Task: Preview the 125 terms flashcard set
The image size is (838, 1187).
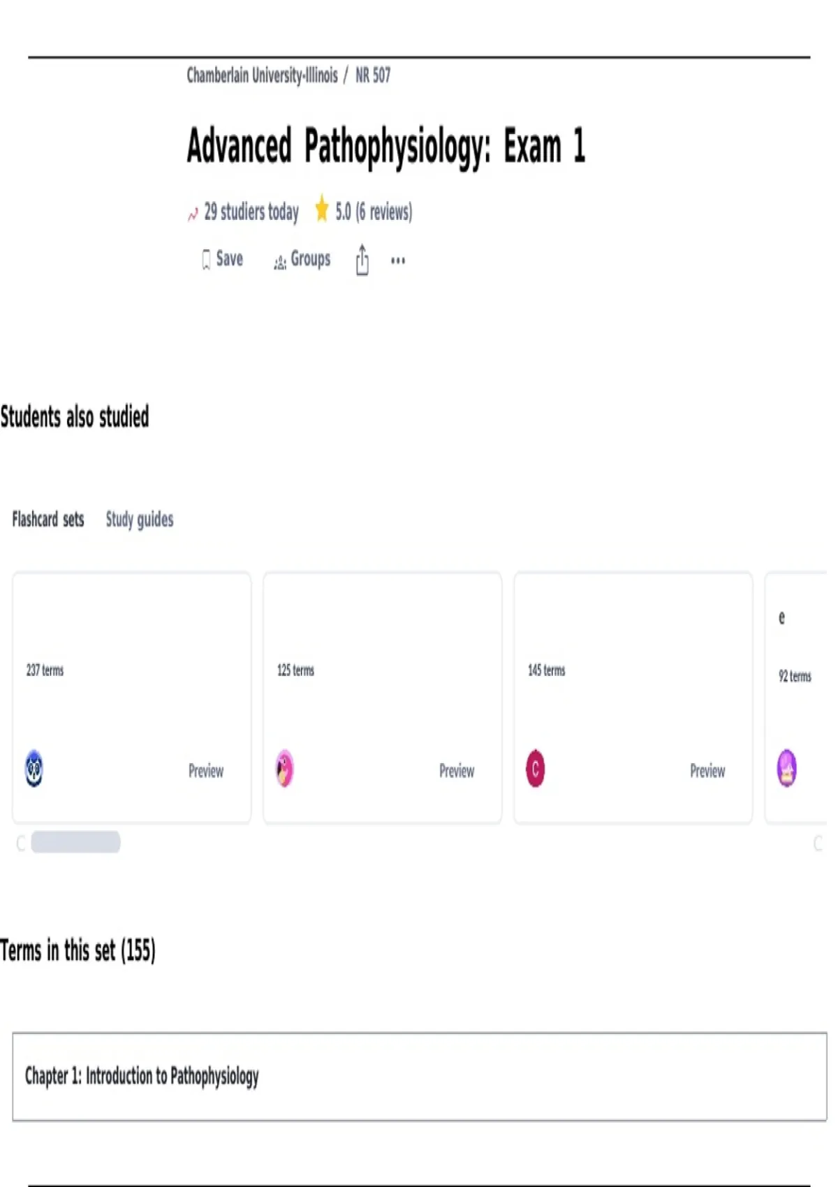Action: point(457,771)
